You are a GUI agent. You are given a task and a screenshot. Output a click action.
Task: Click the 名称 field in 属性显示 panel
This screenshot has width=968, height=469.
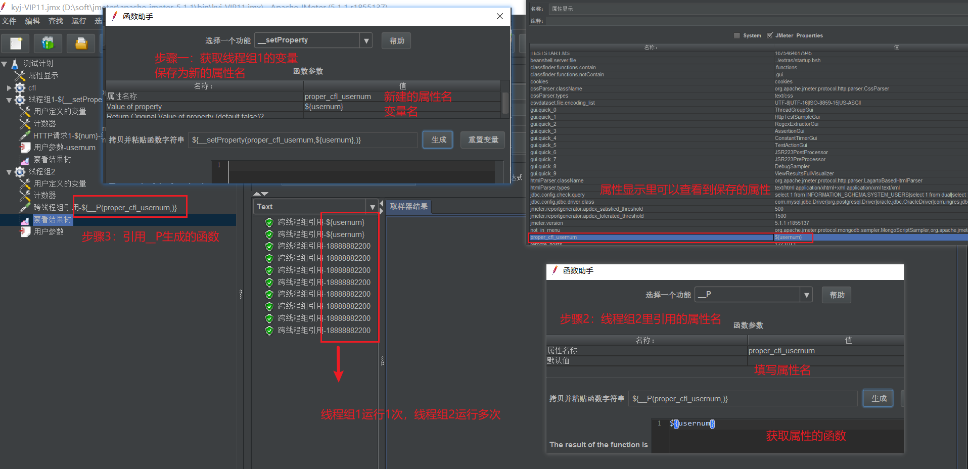(757, 9)
